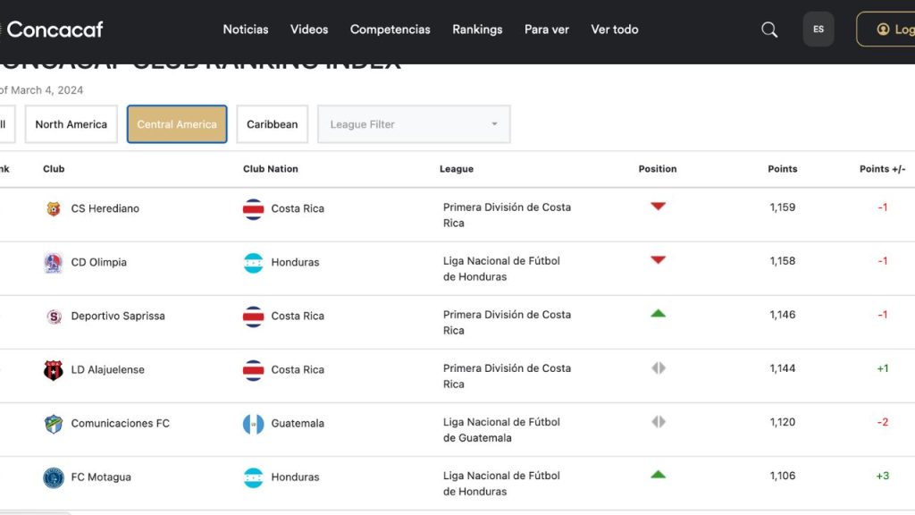Screen dimensions: 915x515
Task: Click the CS Herediano club crest
Action: [x=53, y=208]
